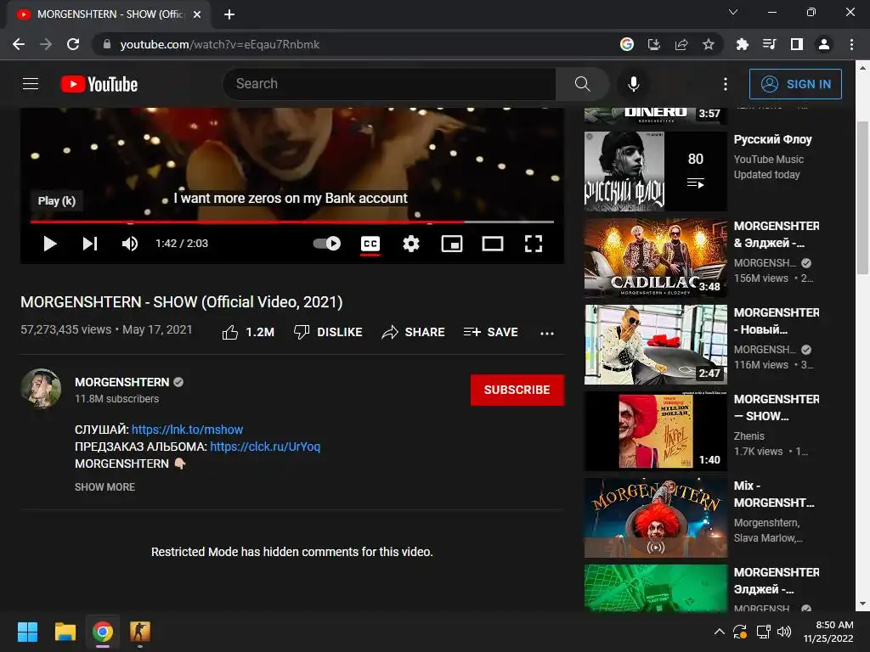The width and height of the screenshot is (870, 652).
Task: Click the Google icon in address bar
Action: click(x=626, y=44)
